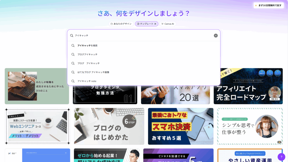Remove the テンプレート filter with its X

(155, 24)
